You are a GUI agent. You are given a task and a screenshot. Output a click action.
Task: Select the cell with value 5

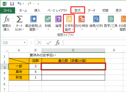[36, 72]
